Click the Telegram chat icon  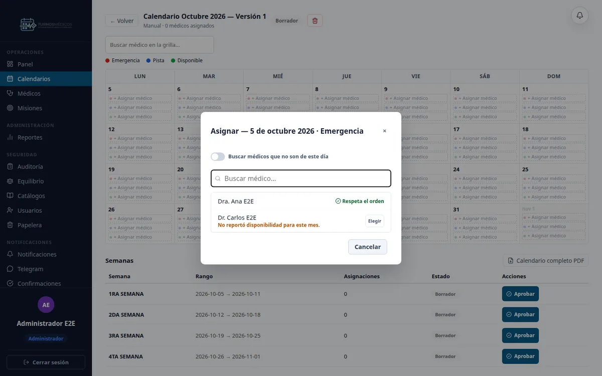coord(10,269)
